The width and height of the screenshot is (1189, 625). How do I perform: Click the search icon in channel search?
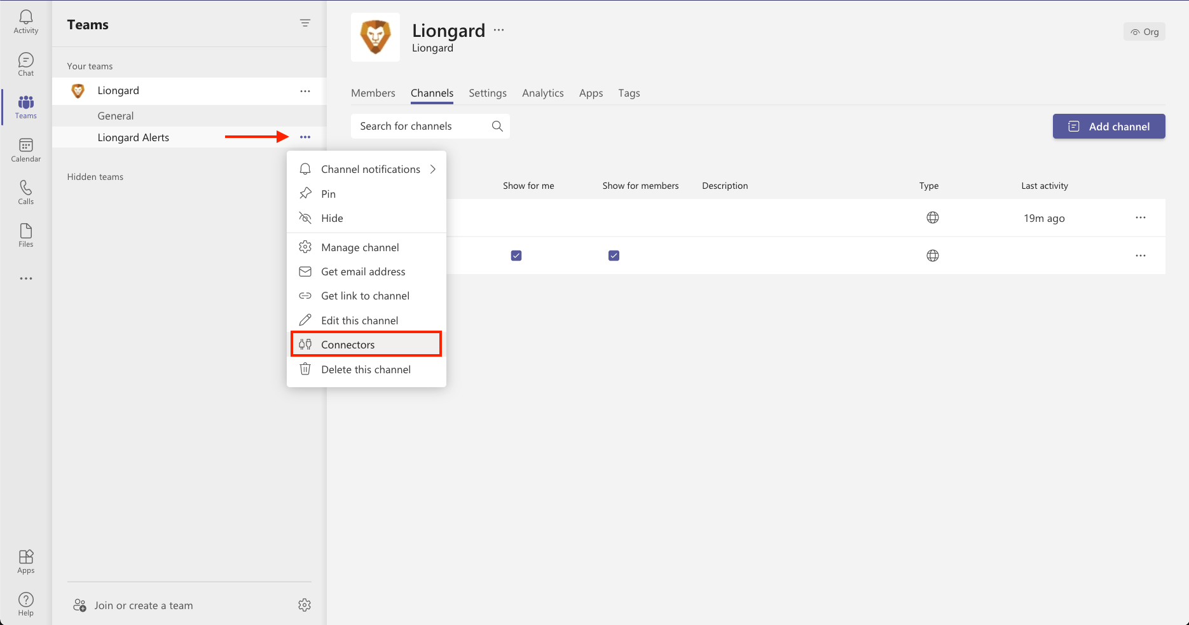tap(497, 126)
